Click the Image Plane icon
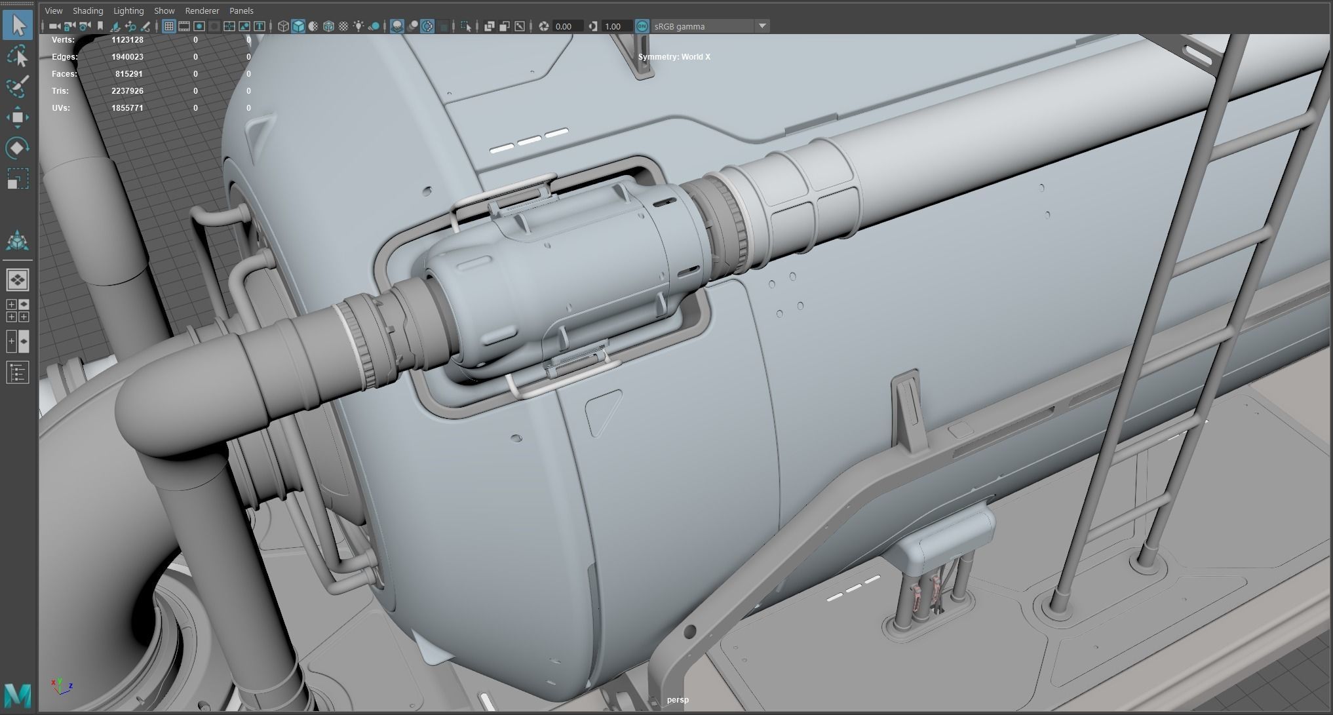Screen dimensions: 1333x715 pyautogui.click(x=115, y=26)
